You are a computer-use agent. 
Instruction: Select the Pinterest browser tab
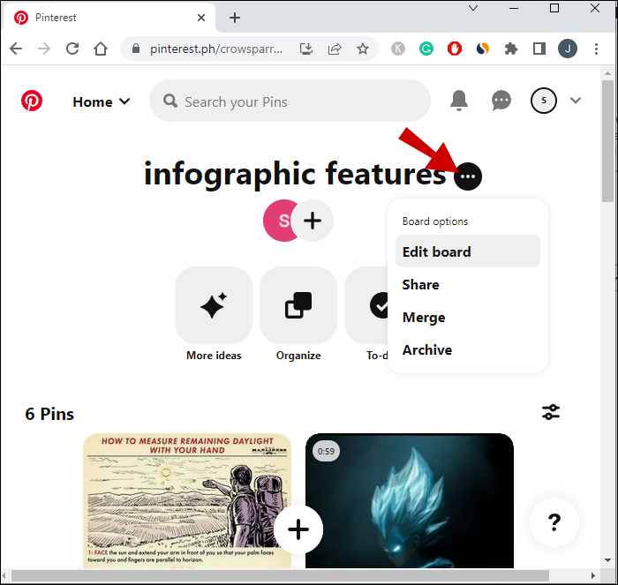pos(109,18)
